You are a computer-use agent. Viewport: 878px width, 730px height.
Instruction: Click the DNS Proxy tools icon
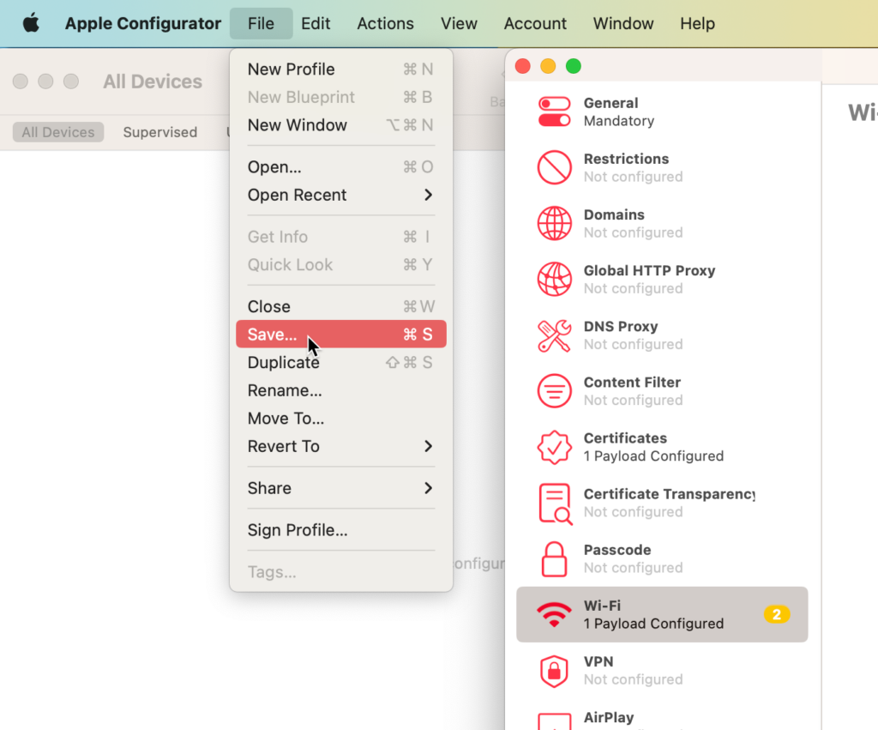pos(554,335)
